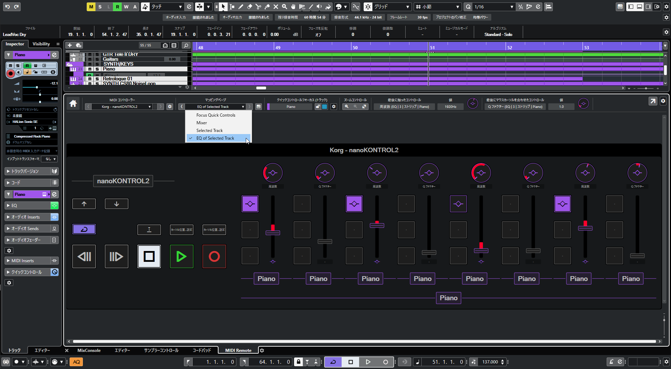Toggle global Solo state S button
Viewport: 671px width, 369px height.
100,7
